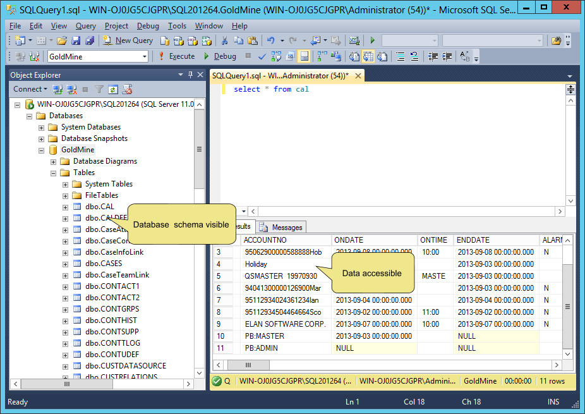This screenshot has width=585, height=414.
Task: Click the Cut scissors icon
Action: coord(224,40)
